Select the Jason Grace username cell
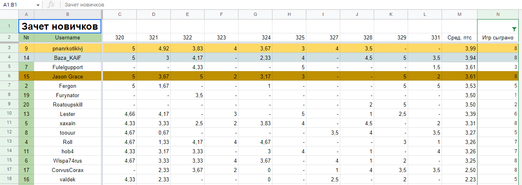Image resolution: width=522 pixels, height=185 pixels. coord(67,76)
